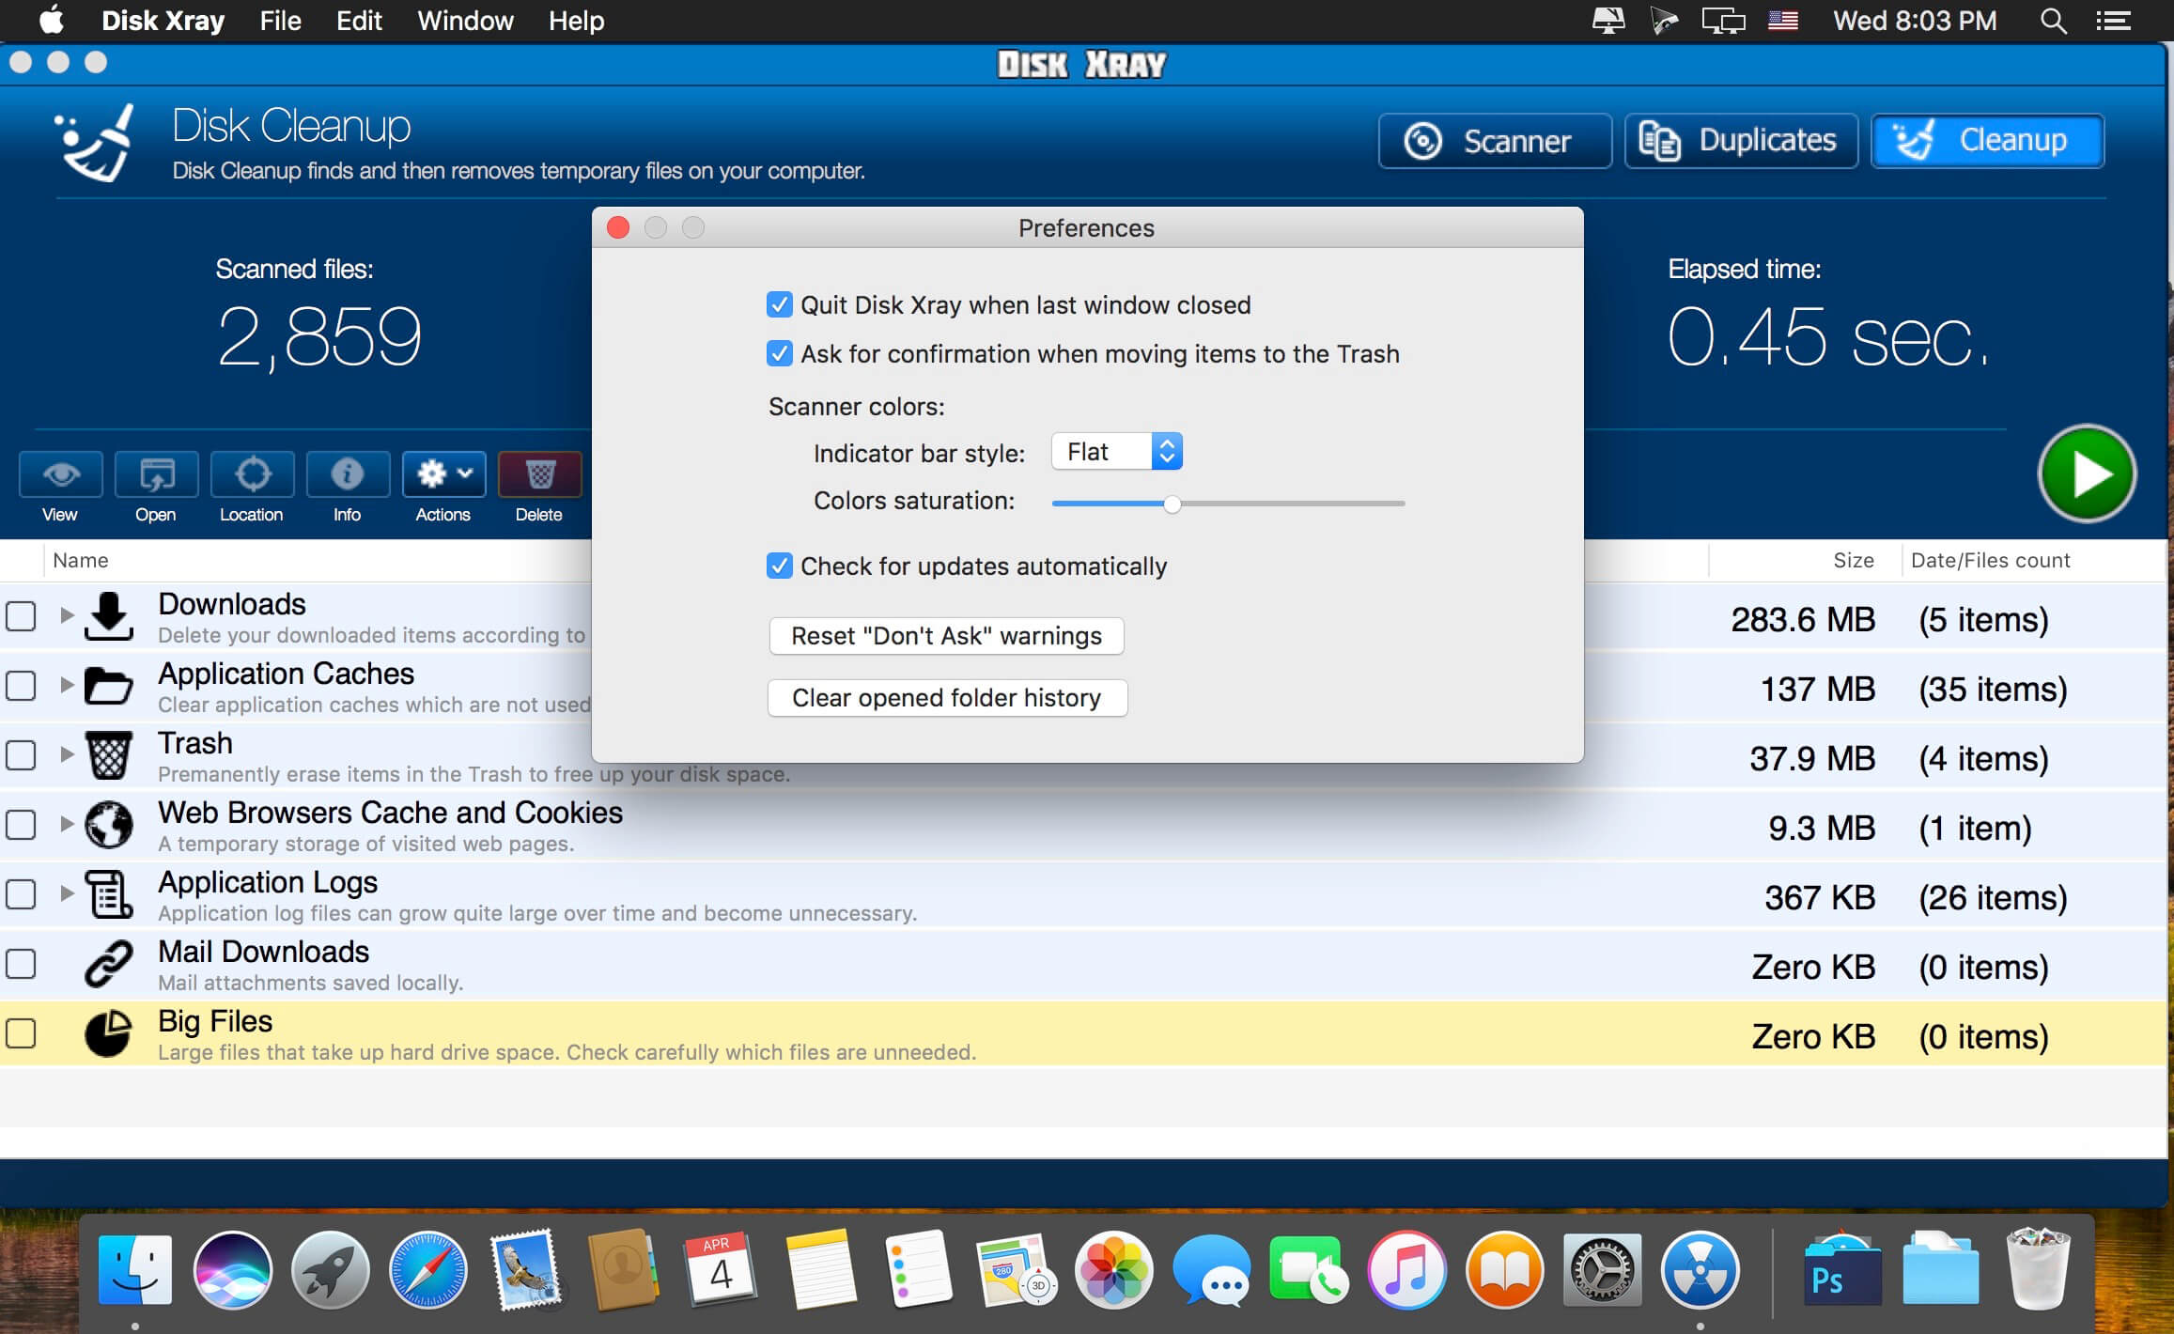Expand the Application Logs row
The image size is (2174, 1334).
(67, 893)
